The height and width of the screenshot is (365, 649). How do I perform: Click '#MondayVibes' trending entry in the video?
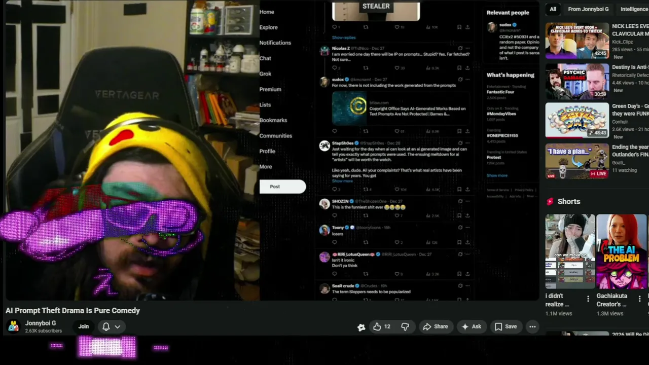pyautogui.click(x=501, y=114)
